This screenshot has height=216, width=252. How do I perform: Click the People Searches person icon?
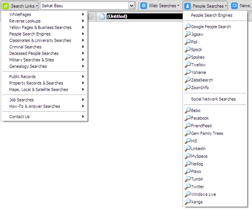tap(188, 6)
